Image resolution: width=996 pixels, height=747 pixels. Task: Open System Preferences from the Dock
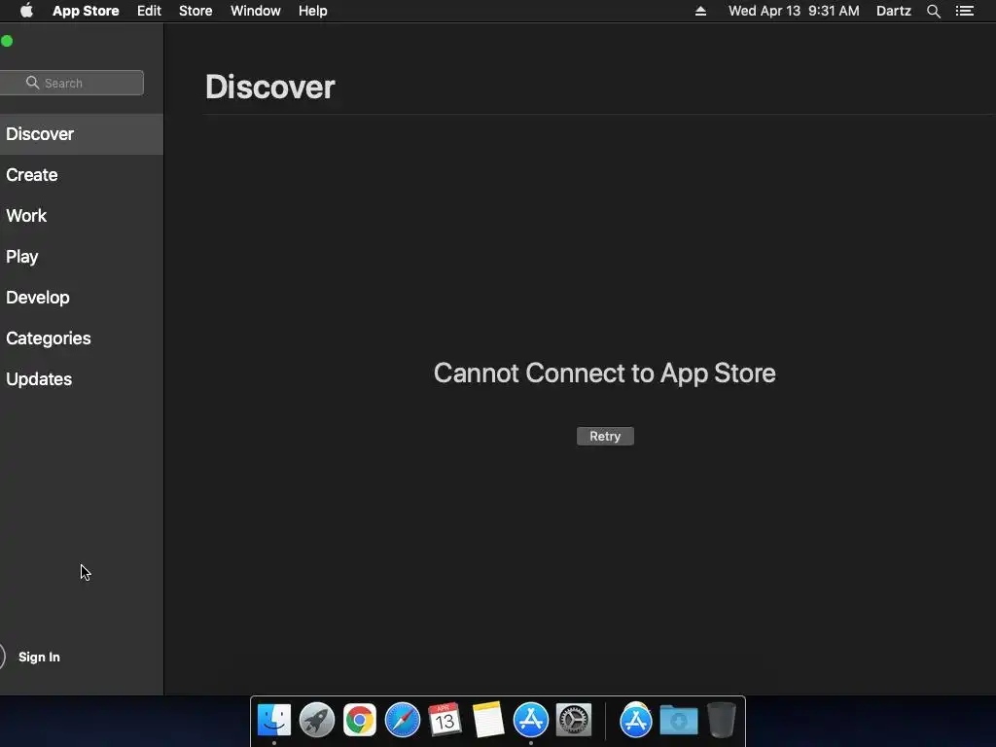(574, 720)
